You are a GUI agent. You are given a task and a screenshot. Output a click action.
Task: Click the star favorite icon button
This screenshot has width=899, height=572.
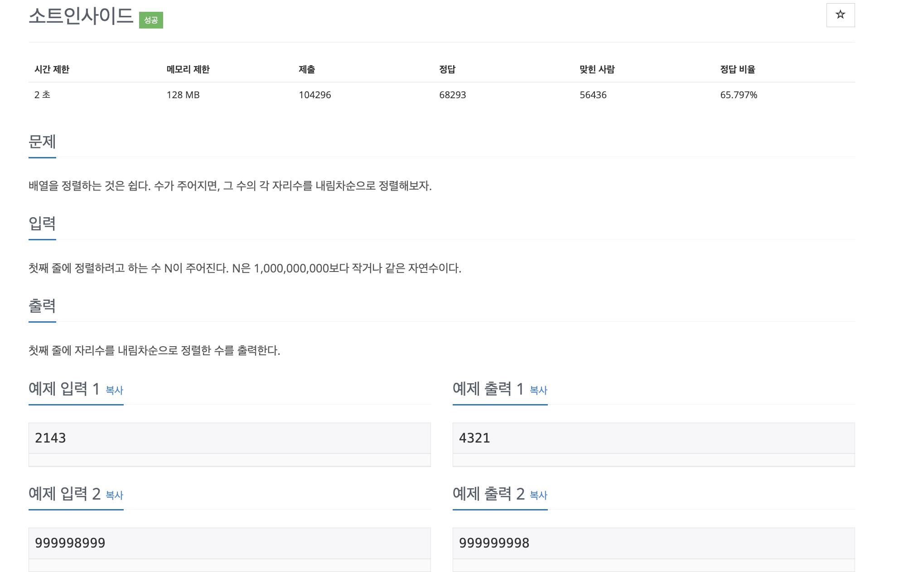[x=840, y=15]
